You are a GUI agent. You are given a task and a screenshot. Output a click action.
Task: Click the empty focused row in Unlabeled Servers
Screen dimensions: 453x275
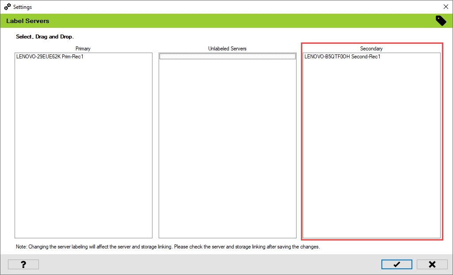[227, 57]
